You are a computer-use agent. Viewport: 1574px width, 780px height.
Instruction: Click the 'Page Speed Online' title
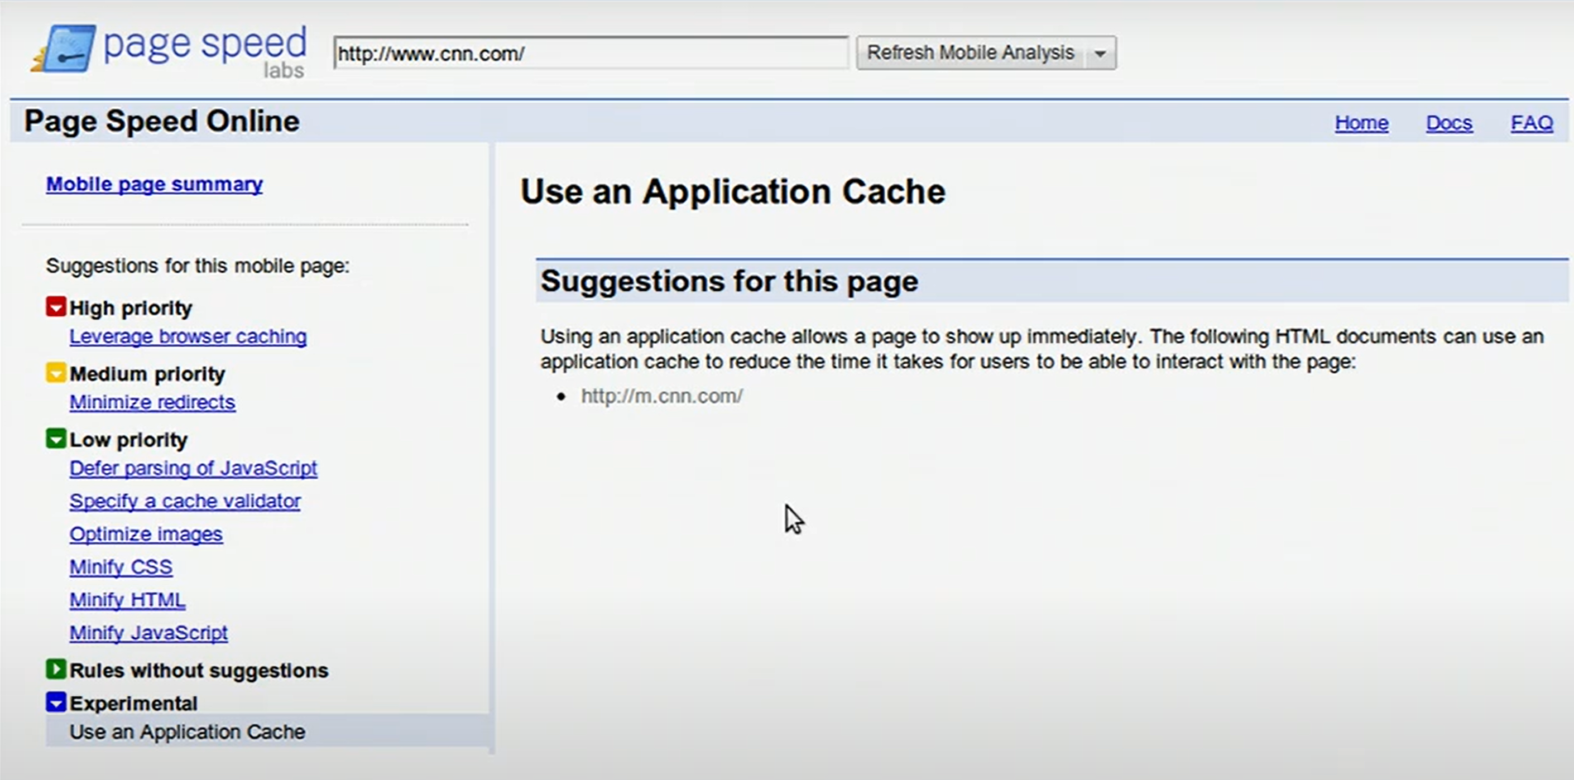tap(162, 121)
